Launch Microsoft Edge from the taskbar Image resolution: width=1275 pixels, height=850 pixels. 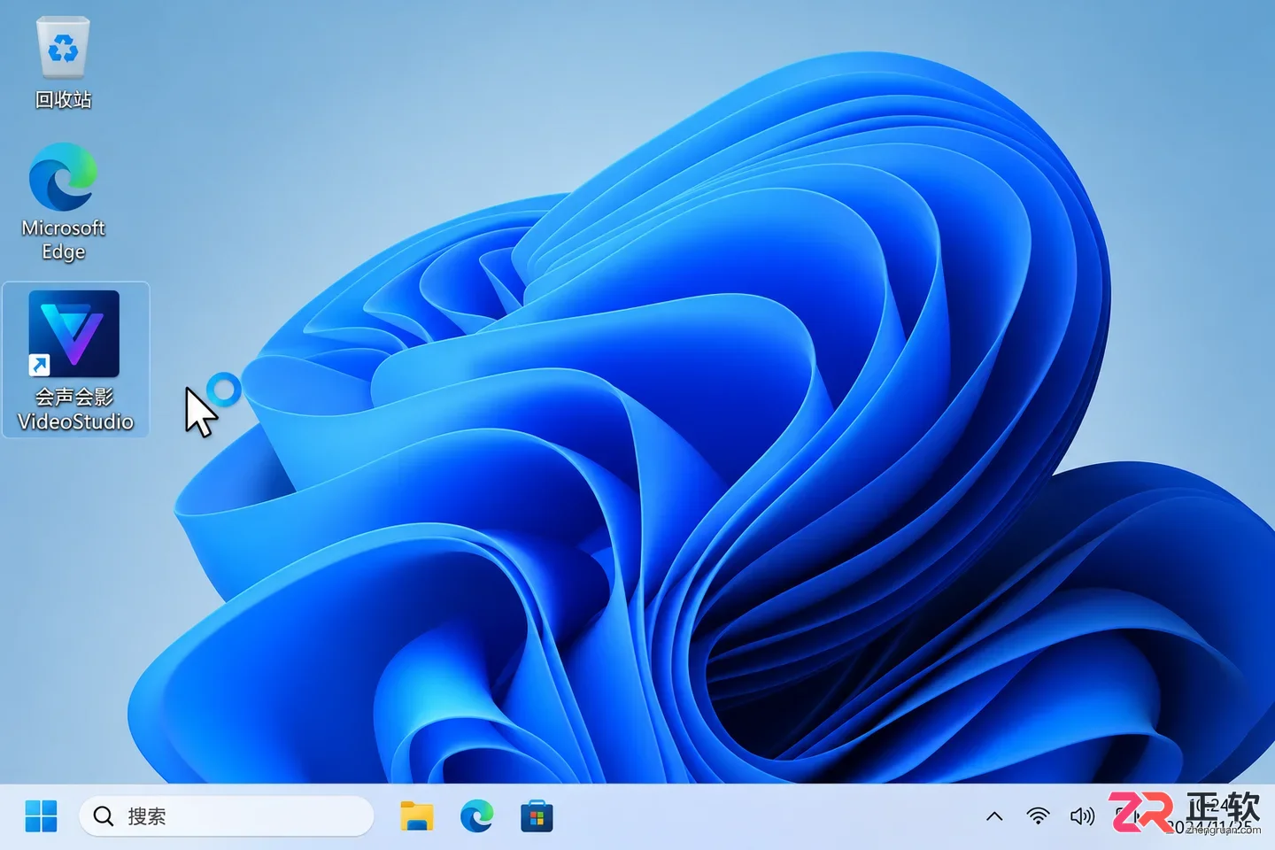coord(476,815)
